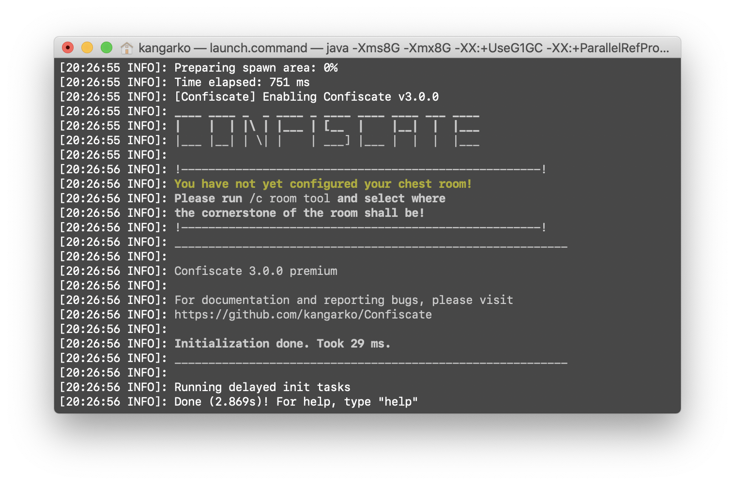Click the 'Preparing spawn area: 0%' line
The width and height of the screenshot is (735, 485).
coord(256,68)
